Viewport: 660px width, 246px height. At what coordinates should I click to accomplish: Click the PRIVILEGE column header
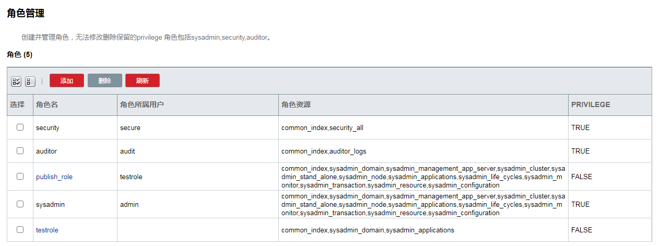(x=591, y=105)
